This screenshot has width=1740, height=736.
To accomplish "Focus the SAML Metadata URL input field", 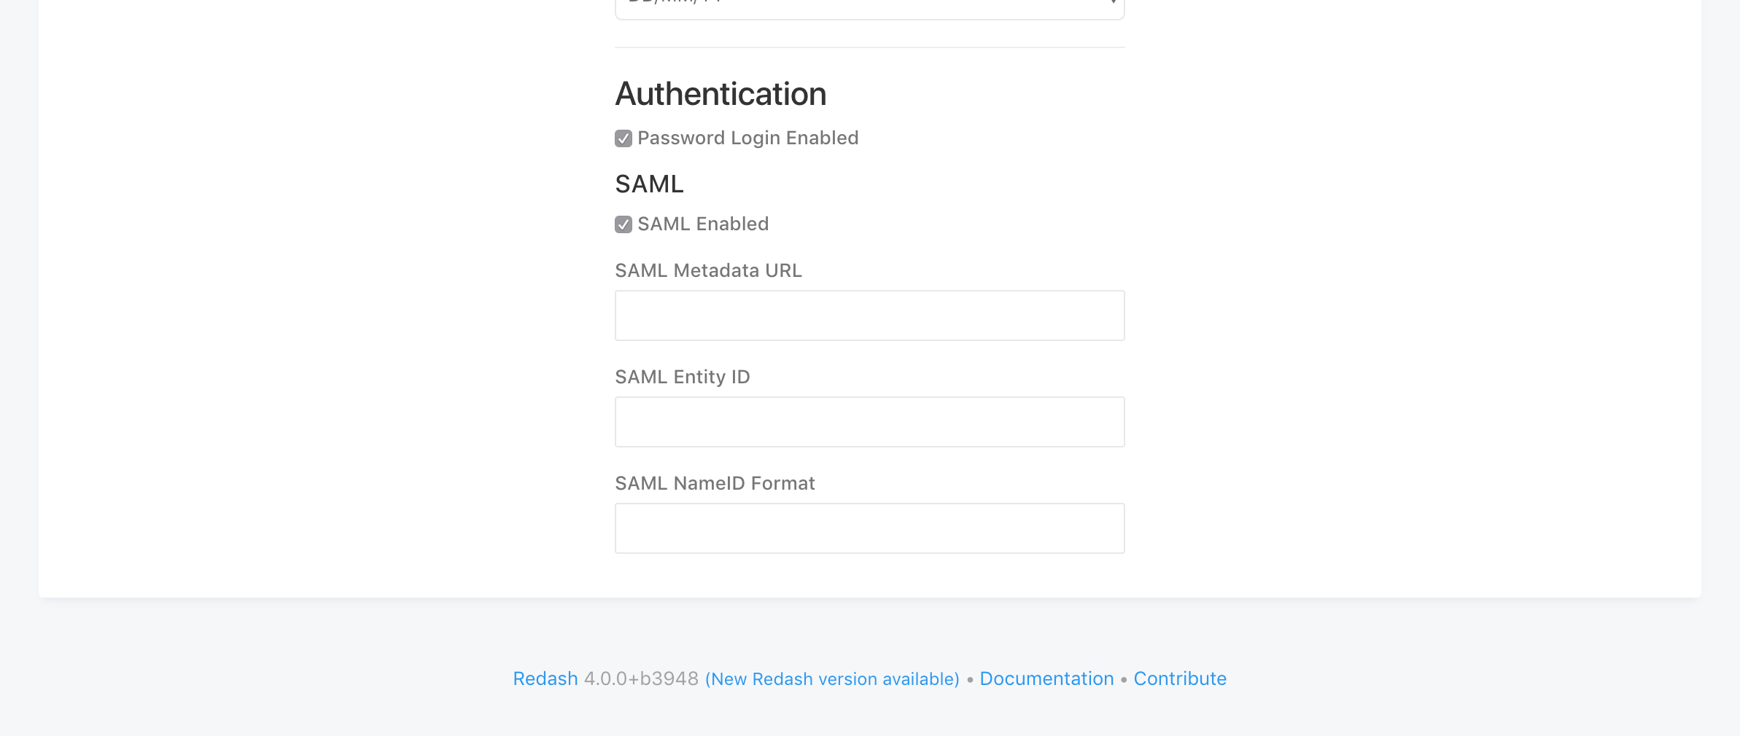I will tap(869, 316).
